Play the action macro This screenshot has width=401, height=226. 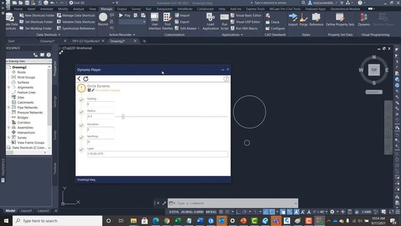pyautogui.click(x=125, y=15)
